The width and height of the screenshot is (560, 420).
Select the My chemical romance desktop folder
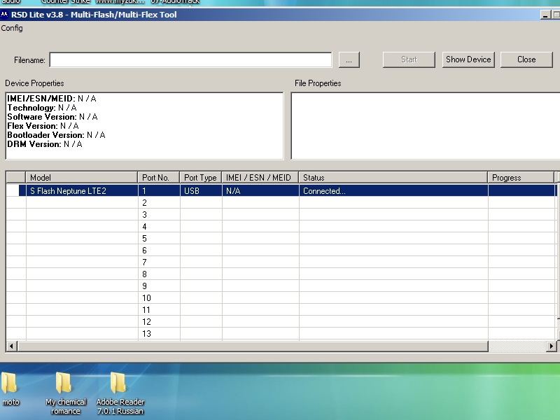pos(65,393)
